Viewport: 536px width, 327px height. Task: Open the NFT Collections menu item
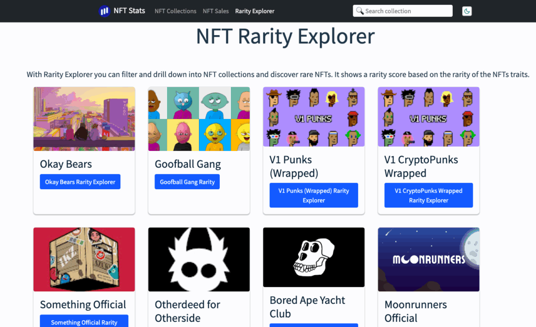(175, 11)
